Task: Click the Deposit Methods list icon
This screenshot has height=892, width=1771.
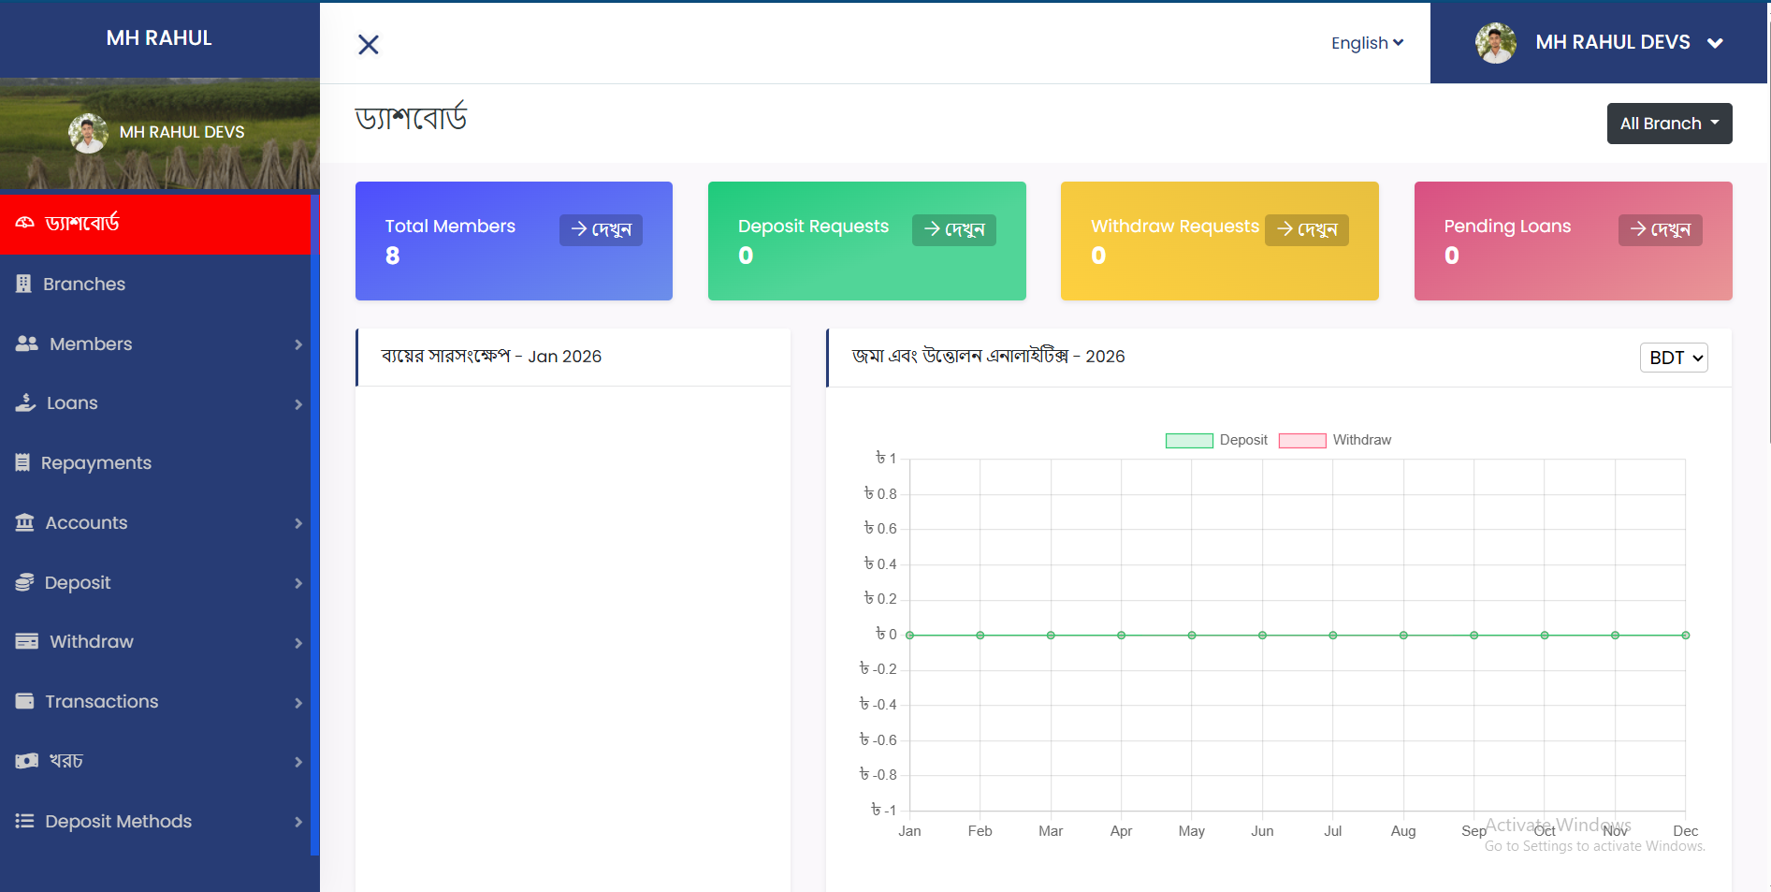Action: [x=24, y=821]
